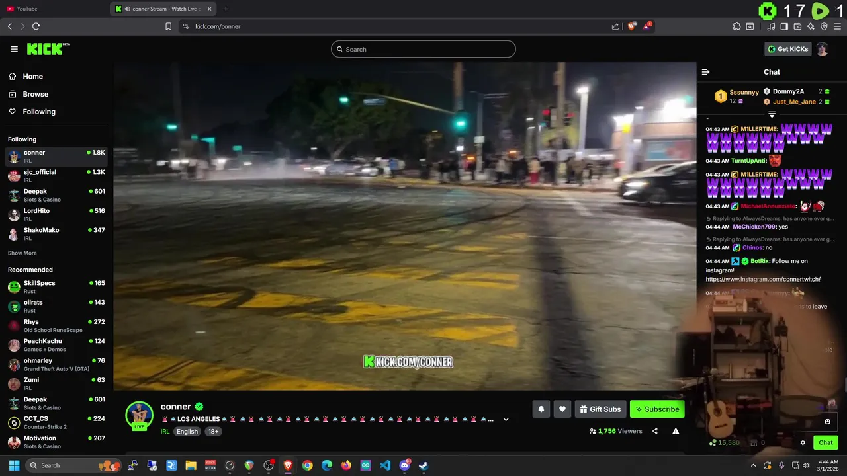The image size is (847, 476).
Task: Open Steam from the taskbar
Action: click(423, 465)
